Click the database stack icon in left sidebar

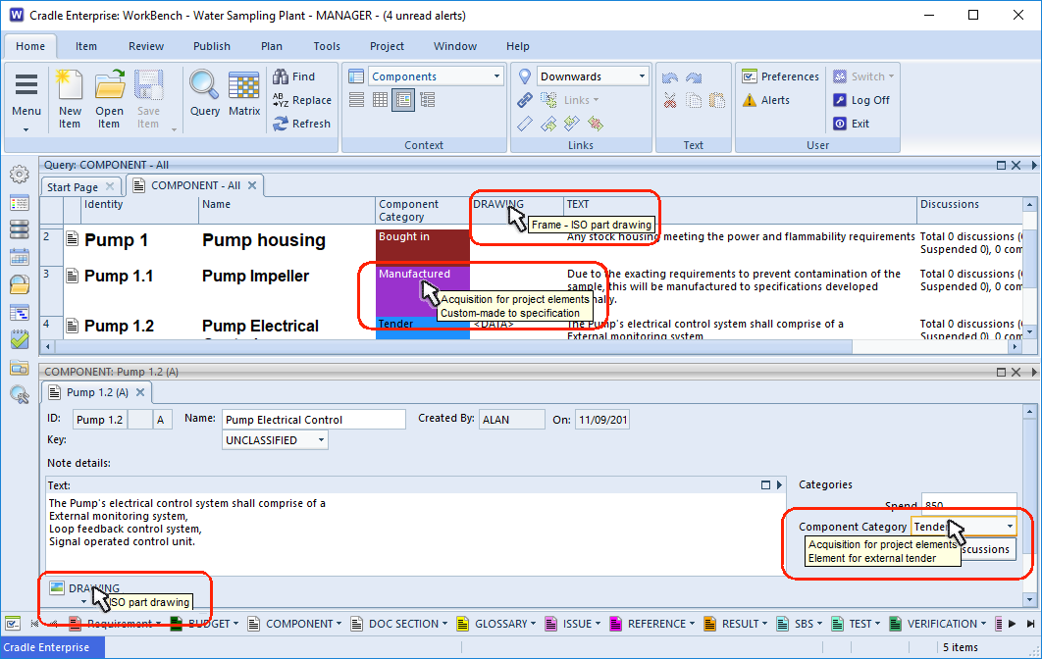pos(20,229)
